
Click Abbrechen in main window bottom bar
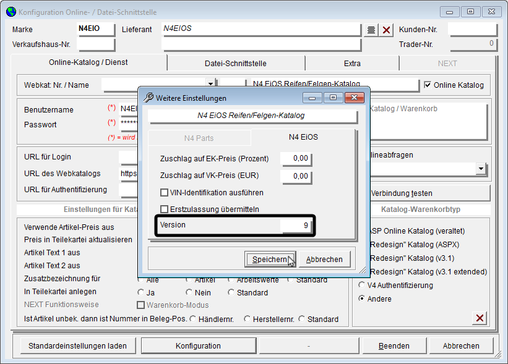tap(461, 346)
